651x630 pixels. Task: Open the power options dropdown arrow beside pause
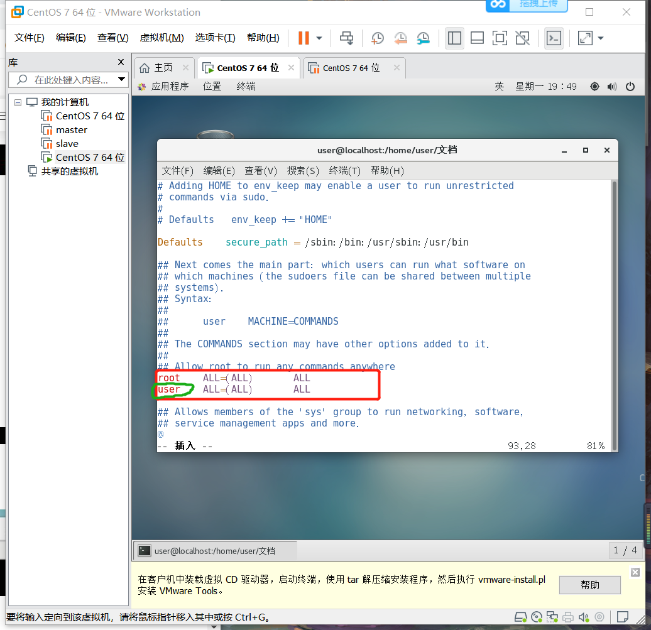click(319, 38)
